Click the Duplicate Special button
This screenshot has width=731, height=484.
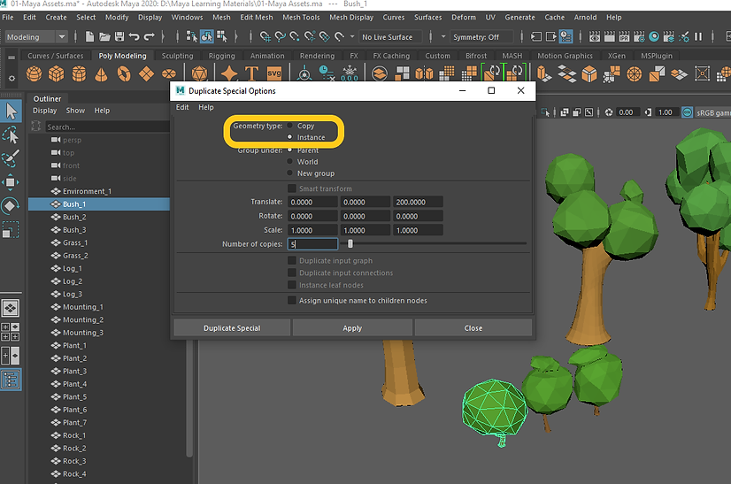[x=232, y=327]
